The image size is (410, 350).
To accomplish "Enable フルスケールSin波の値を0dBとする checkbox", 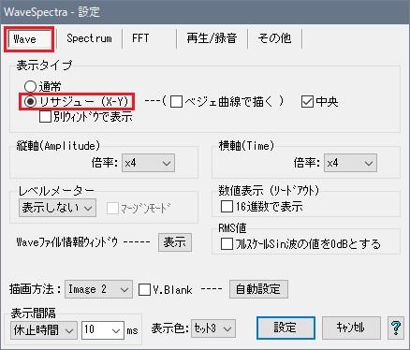I will pyautogui.click(x=227, y=244).
